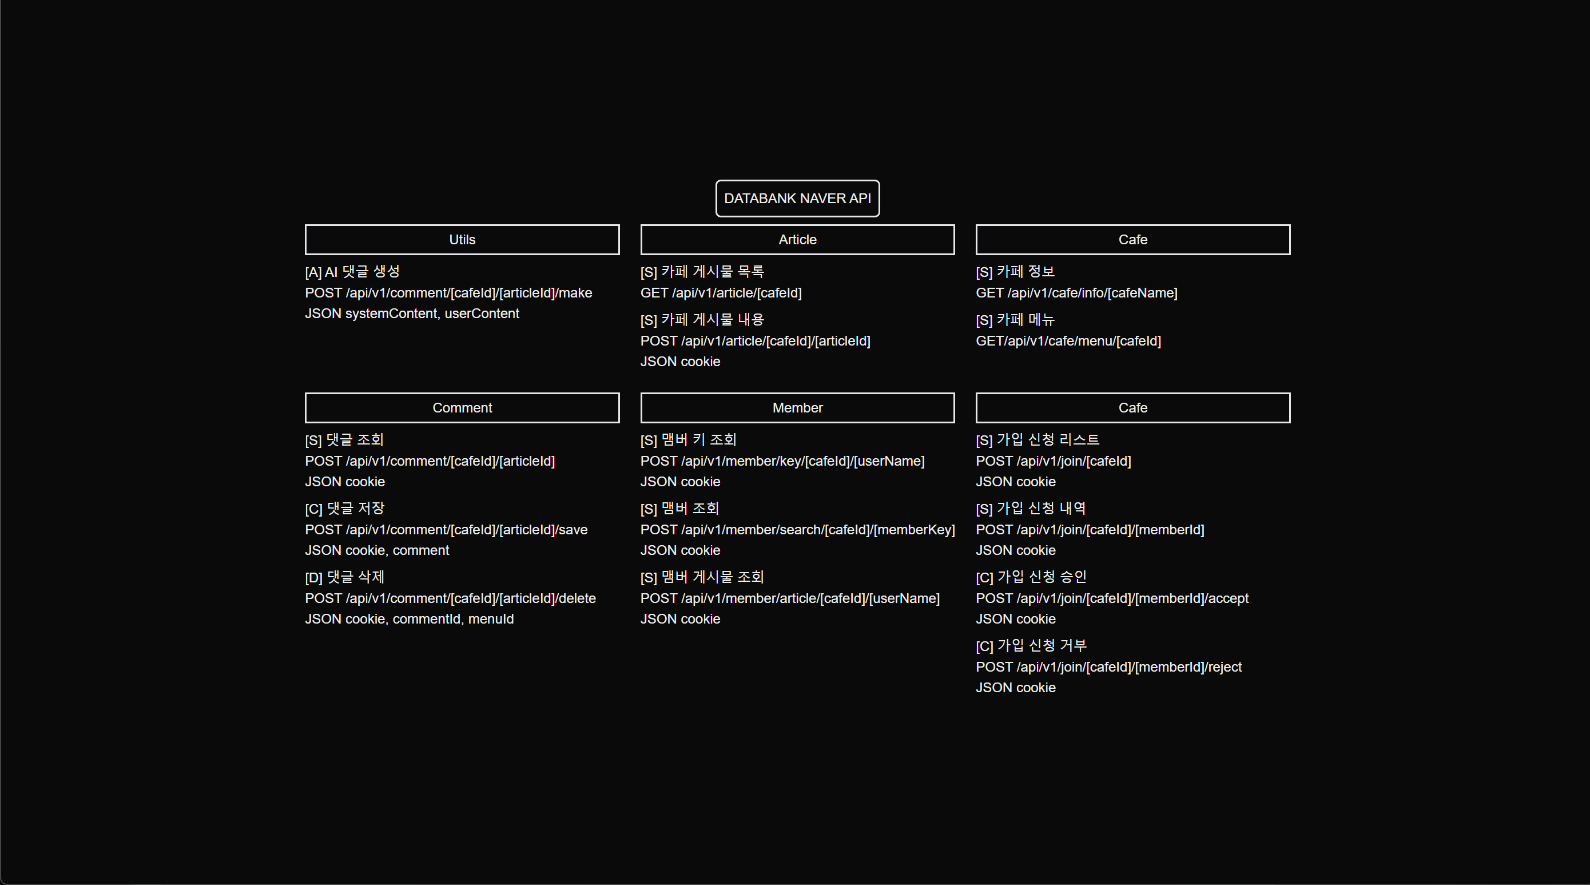The height and width of the screenshot is (885, 1590).
Task: Select the 카페 게시물 목록 entry
Action: click(x=702, y=272)
